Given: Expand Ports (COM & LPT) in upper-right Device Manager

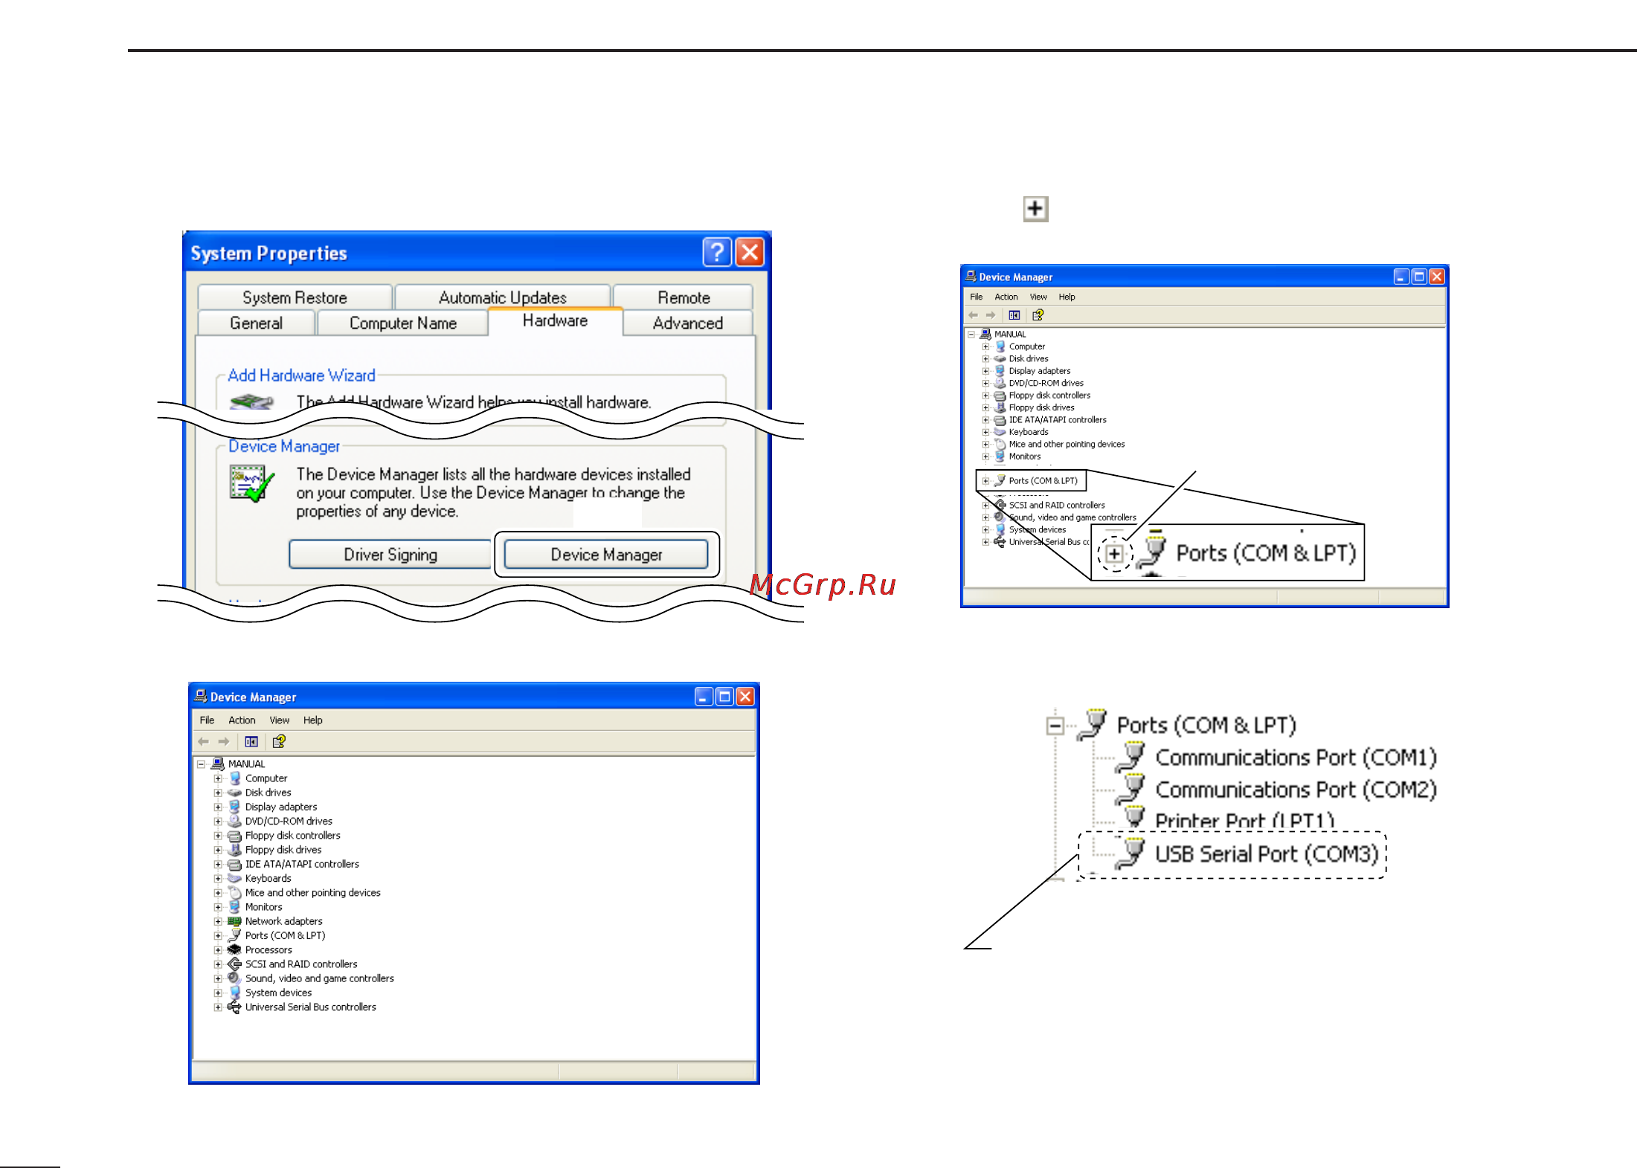Looking at the screenshot, I should tap(985, 481).
